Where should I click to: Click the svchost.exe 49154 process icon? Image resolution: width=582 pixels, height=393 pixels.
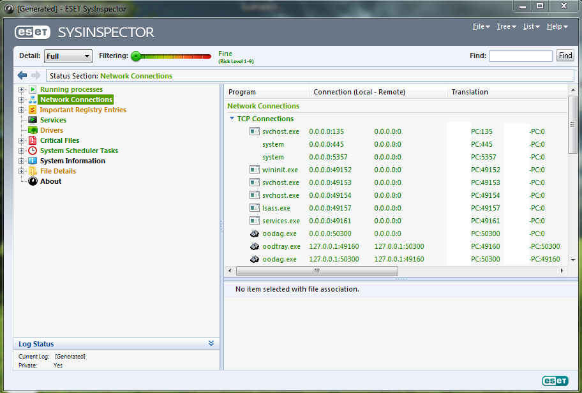click(x=254, y=195)
